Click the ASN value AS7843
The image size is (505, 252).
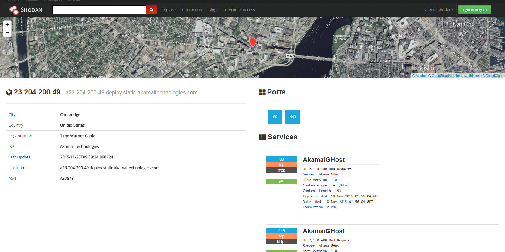67,178
